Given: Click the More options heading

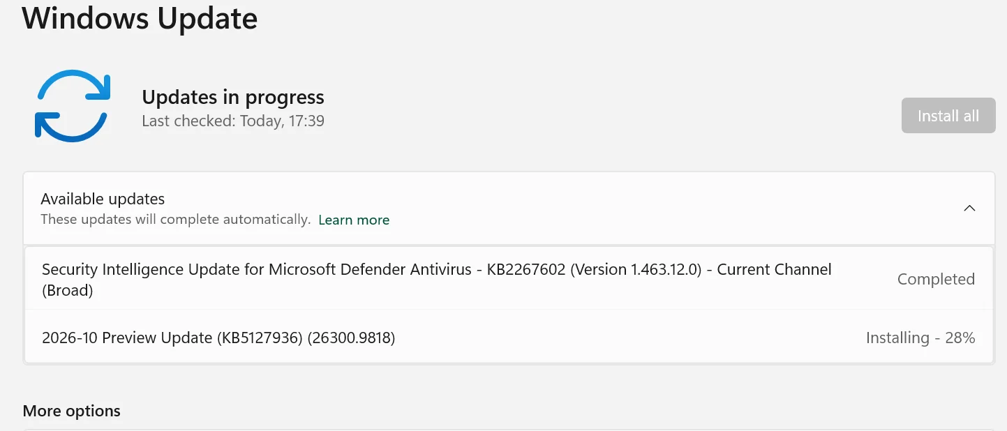Looking at the screenshot, I should tap(71, 411).
